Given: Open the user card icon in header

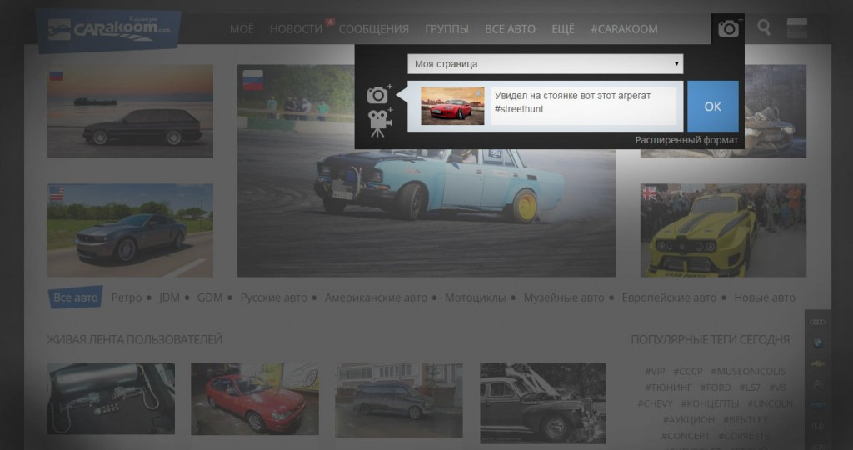Looking at the screenshot, I should (x=797, y=27).
